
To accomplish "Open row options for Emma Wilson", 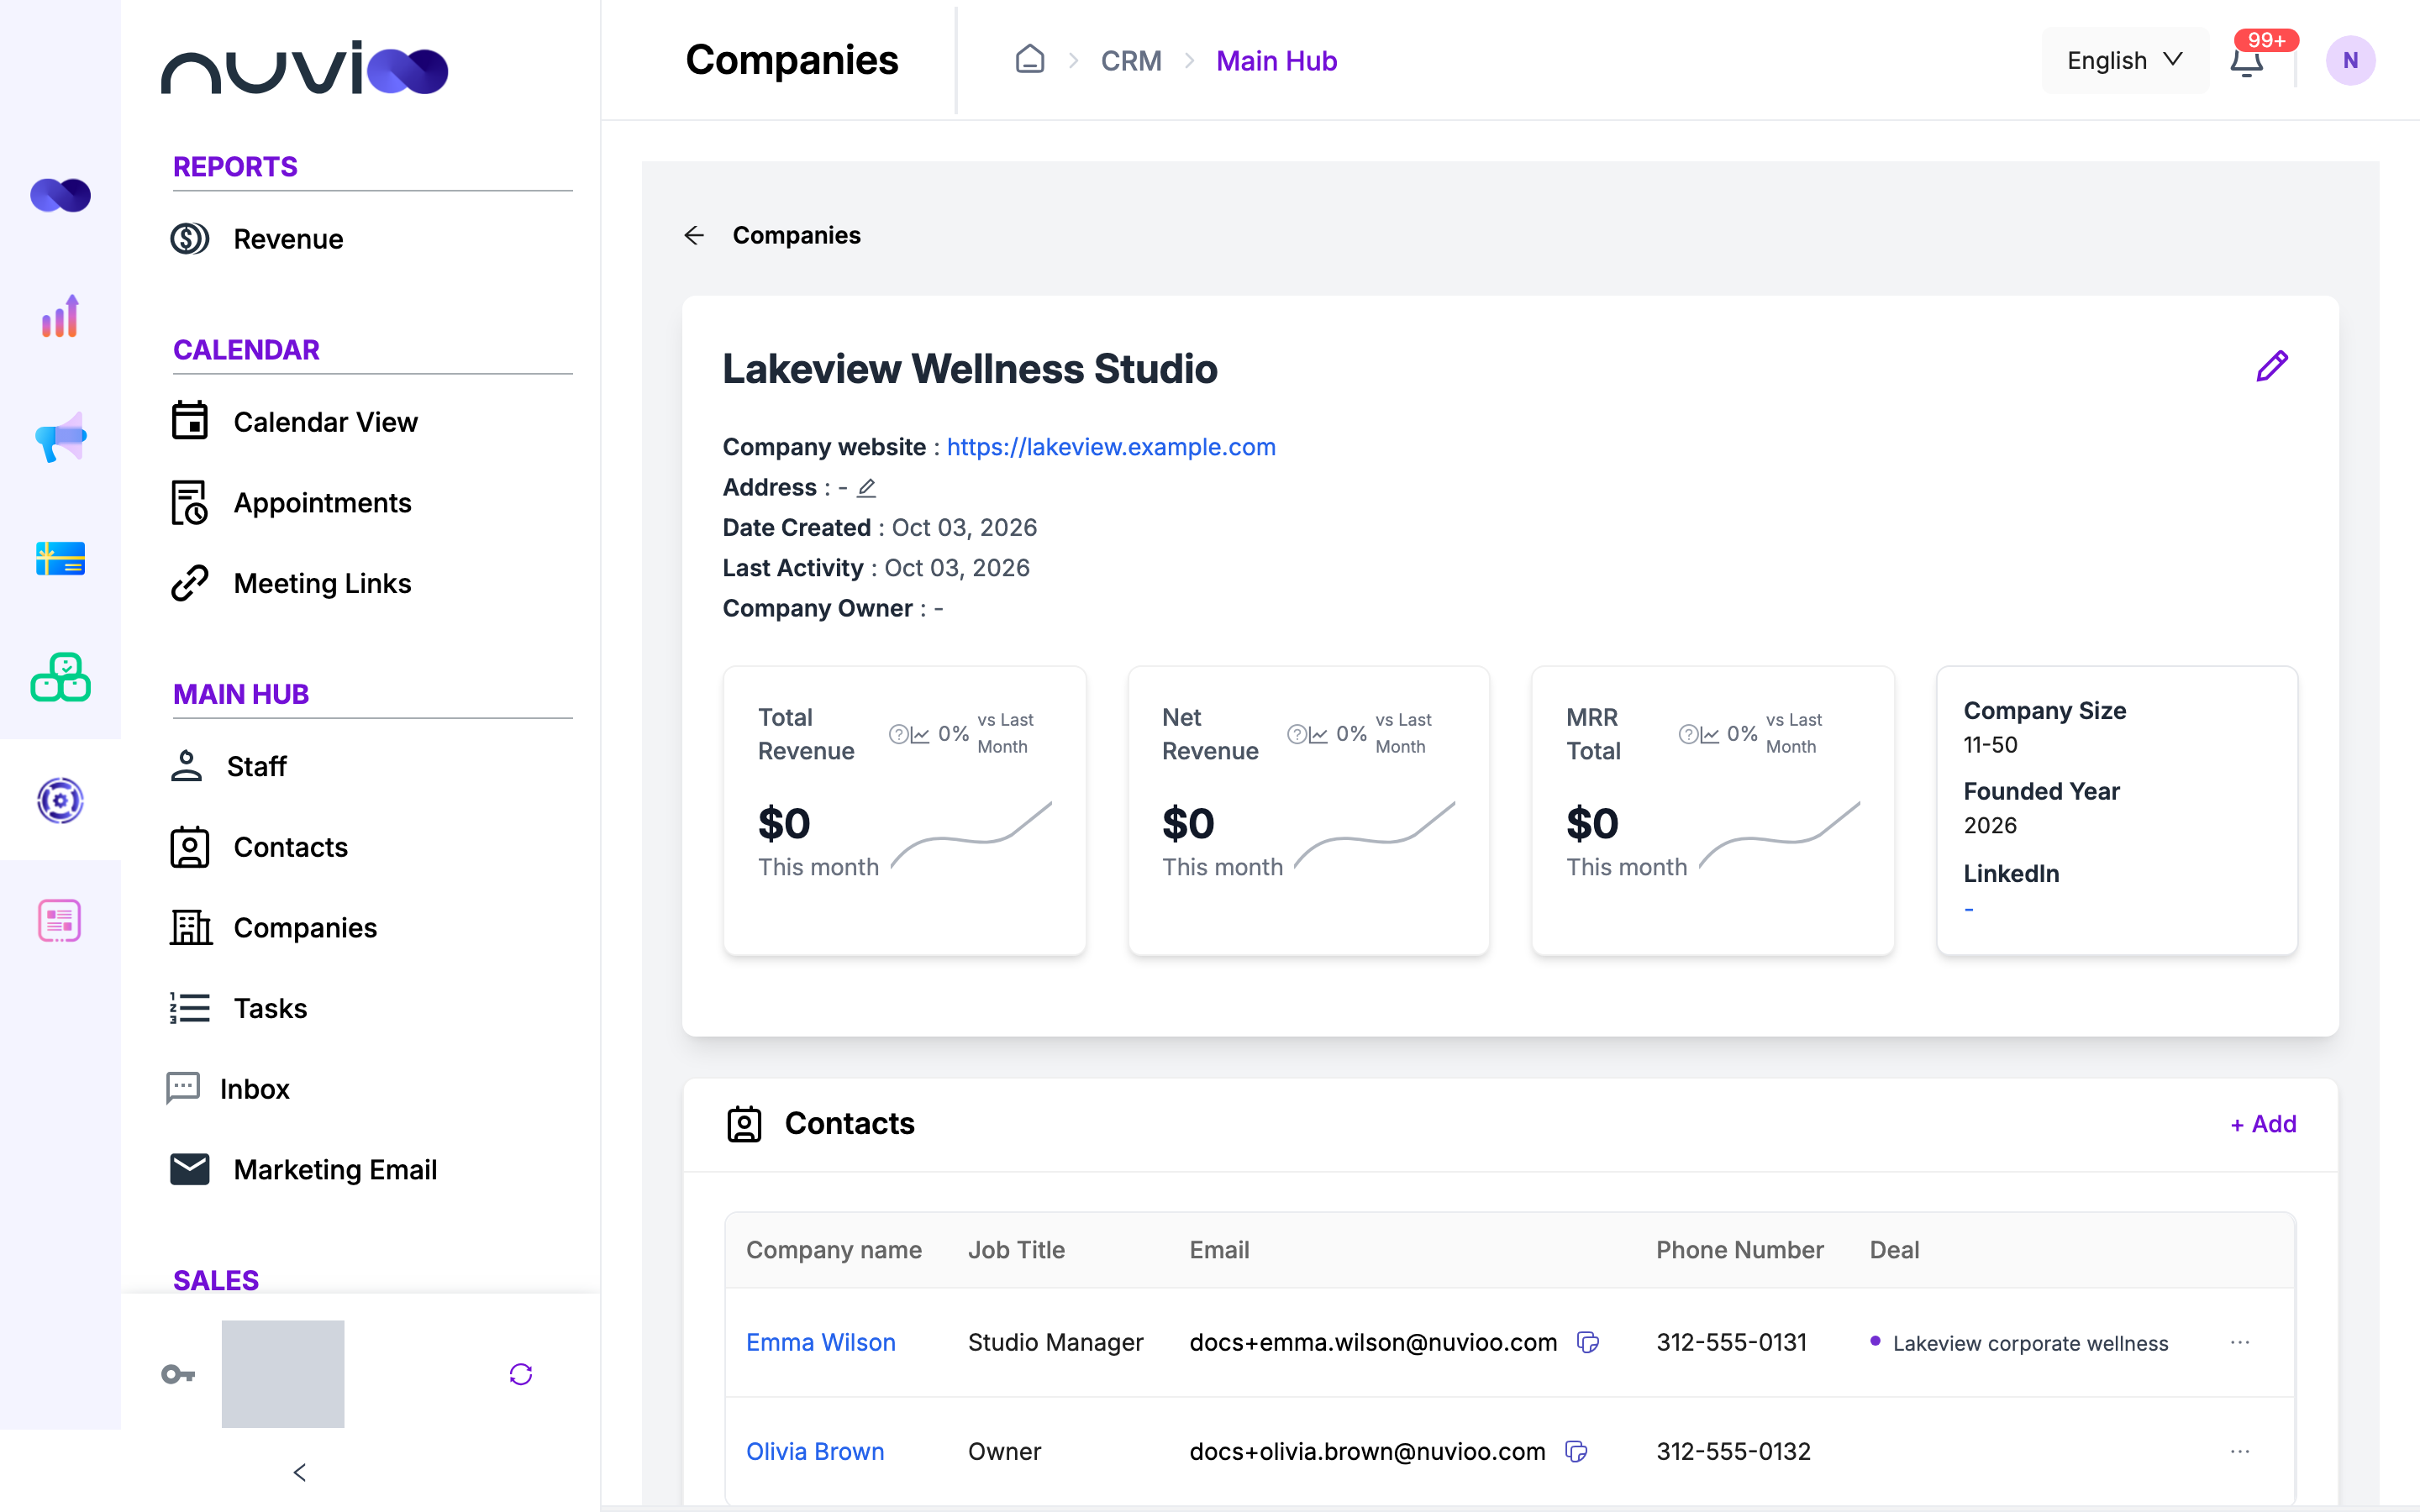I will click(2240, 1342).
